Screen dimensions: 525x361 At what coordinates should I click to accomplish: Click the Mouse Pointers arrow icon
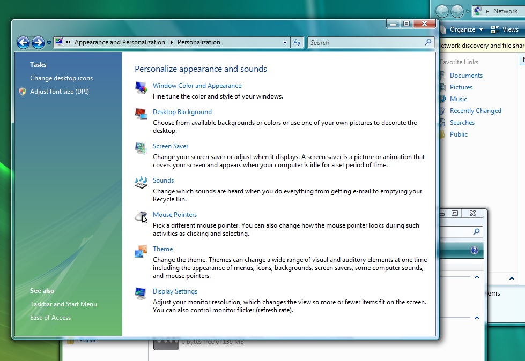click(x=140, y=216)
